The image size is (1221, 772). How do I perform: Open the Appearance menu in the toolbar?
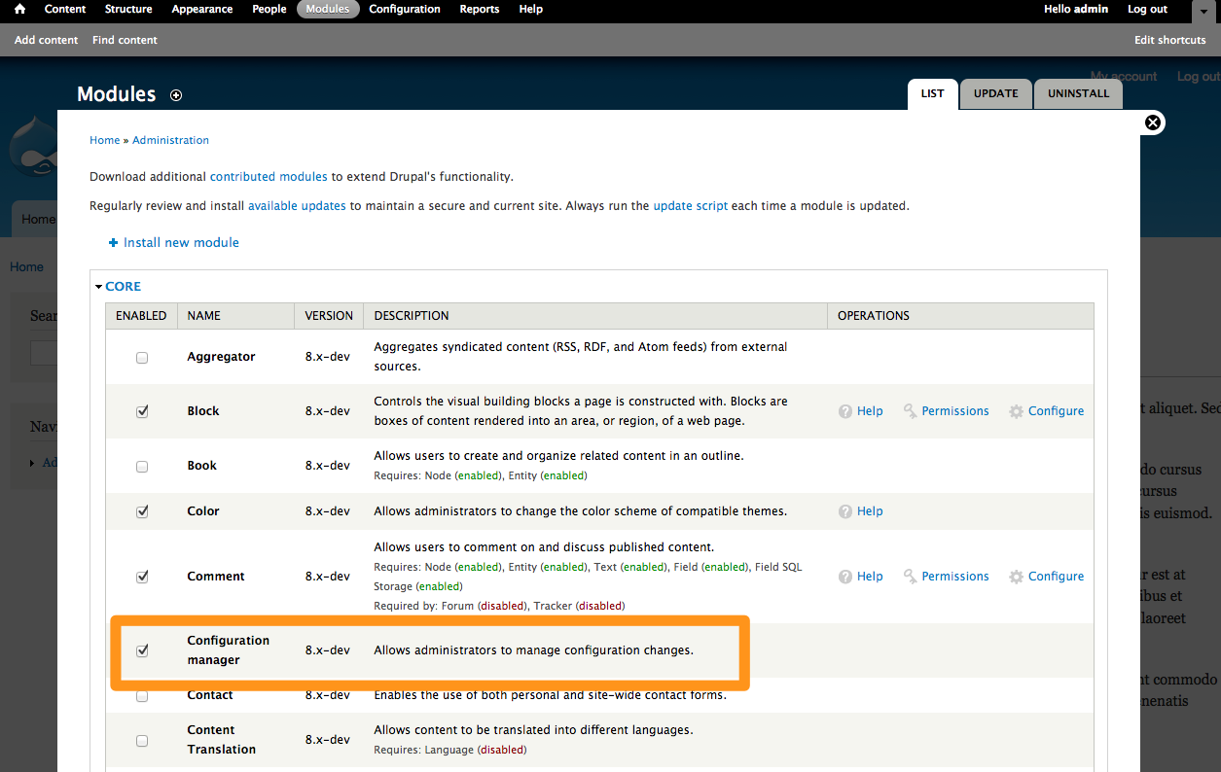(x=202, y=9)
